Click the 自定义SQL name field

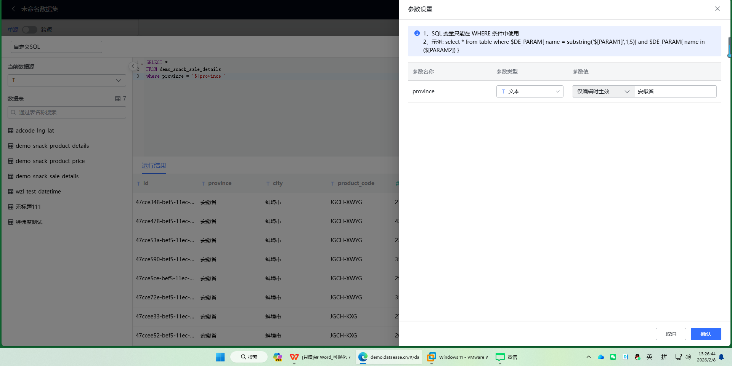click(56, 47)
